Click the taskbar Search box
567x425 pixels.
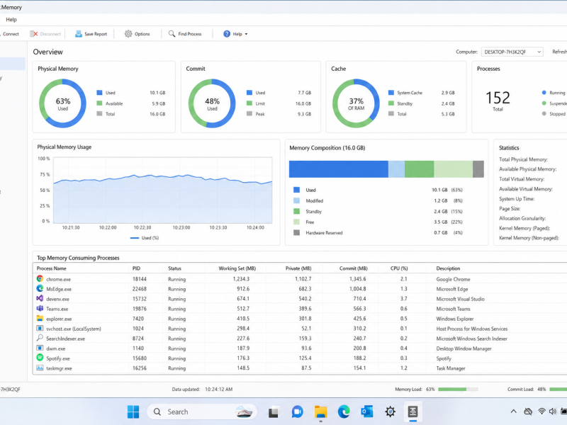202,412
